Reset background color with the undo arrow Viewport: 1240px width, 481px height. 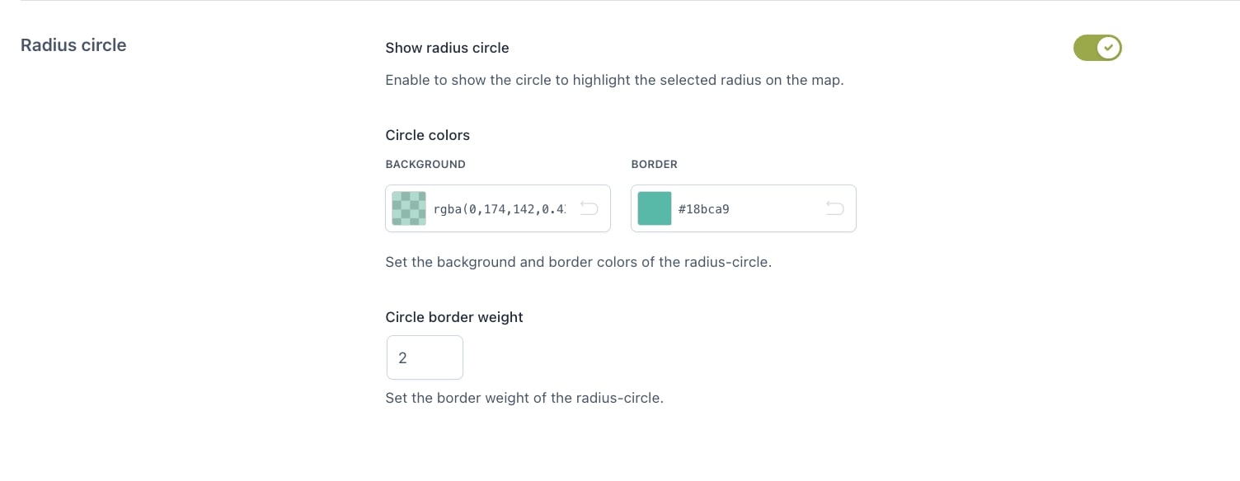coord(589,208)
